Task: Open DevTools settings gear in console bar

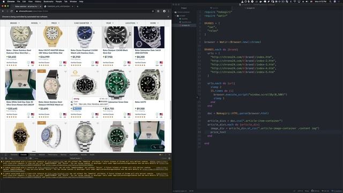Action: pos(169,158)
